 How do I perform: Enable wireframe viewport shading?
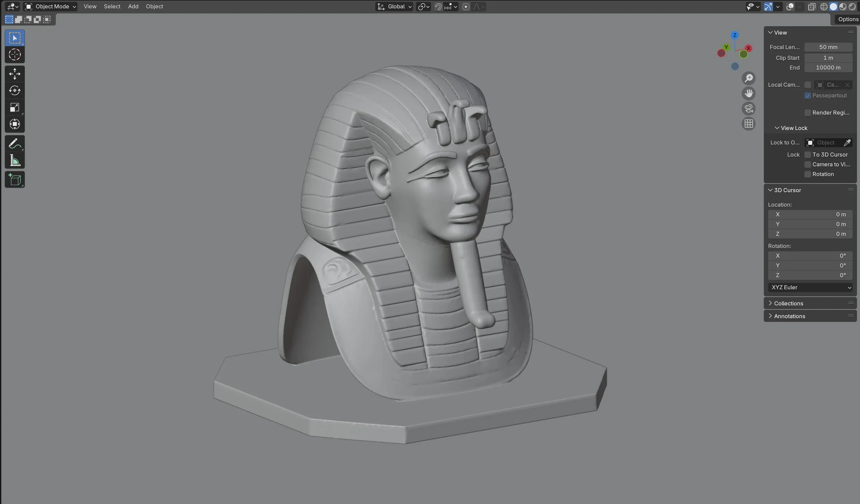click(824, 6)
